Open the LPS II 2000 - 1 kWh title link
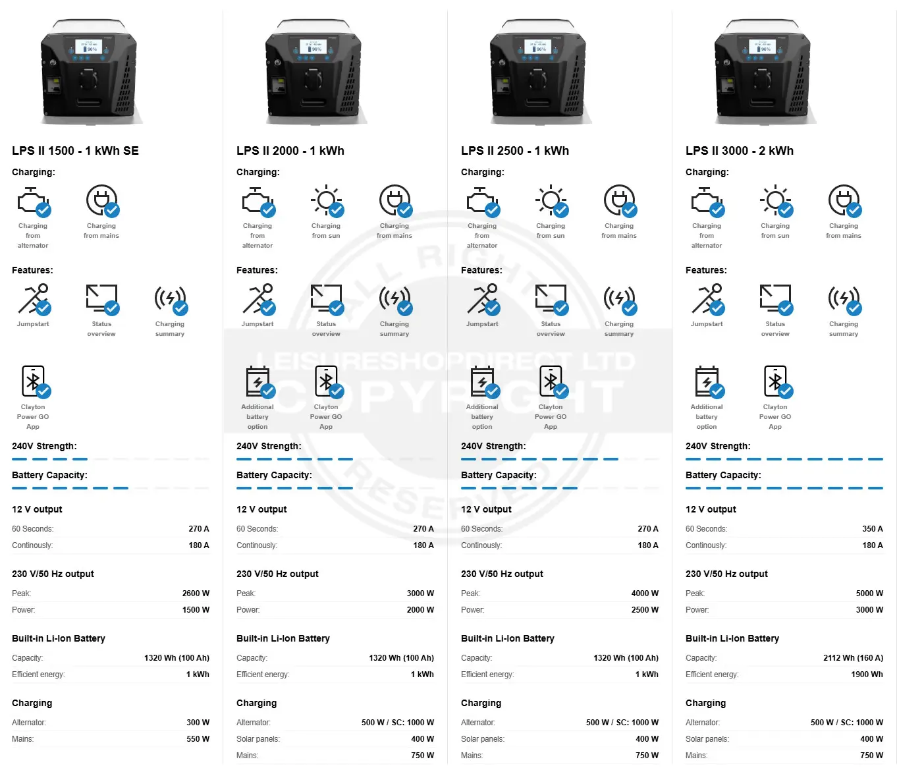 tap(290, 151)
